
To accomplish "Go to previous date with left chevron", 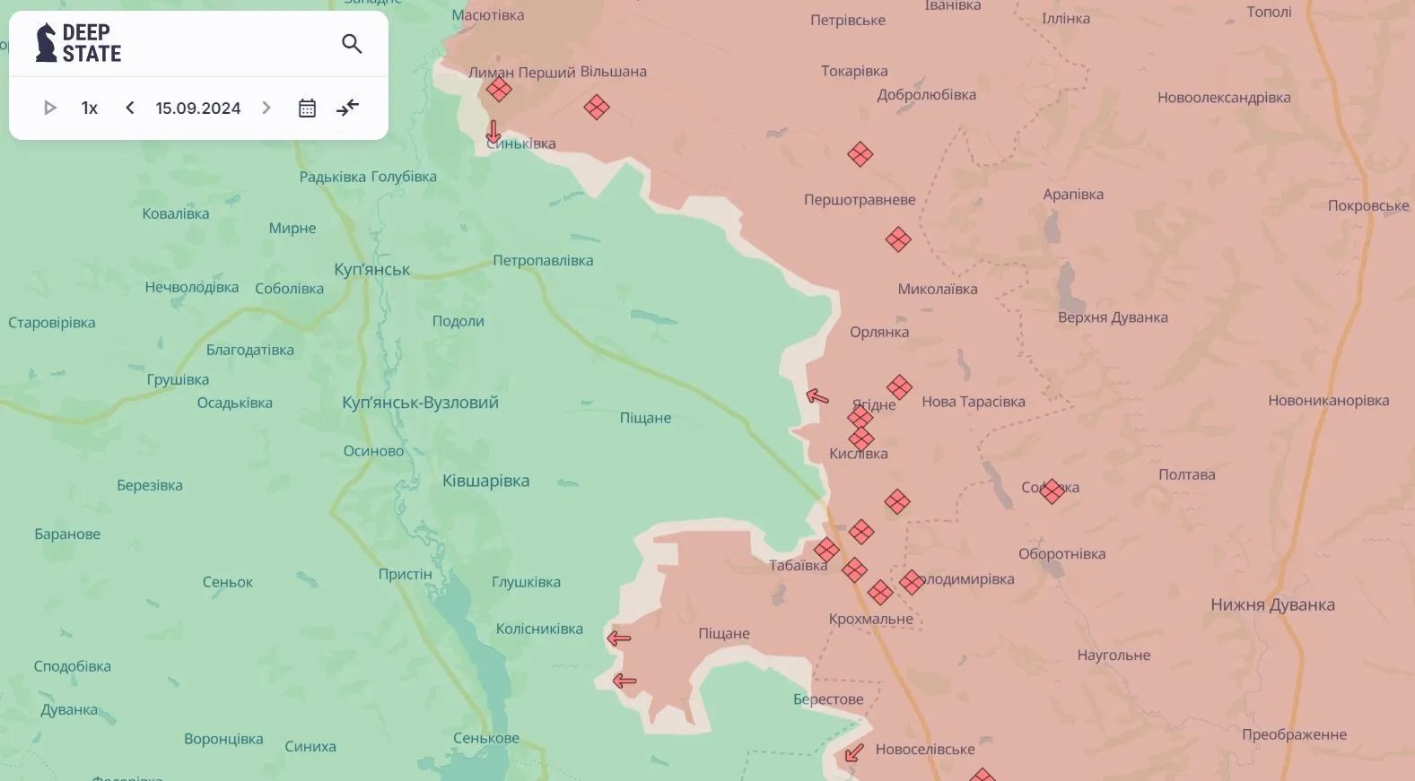I will pyautogui.click(x=130, y=108).
